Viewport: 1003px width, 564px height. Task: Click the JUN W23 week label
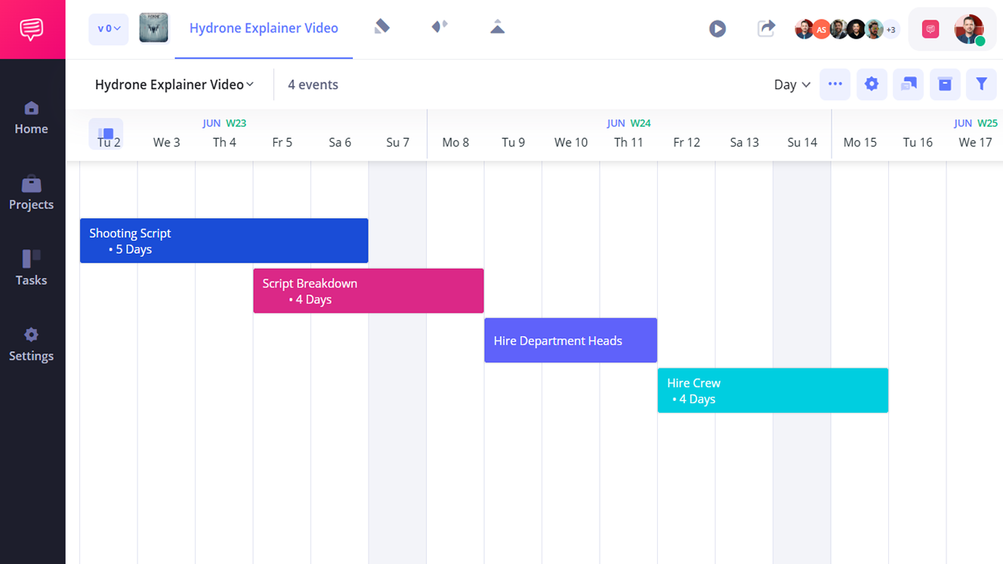click(x=224, y=123)
